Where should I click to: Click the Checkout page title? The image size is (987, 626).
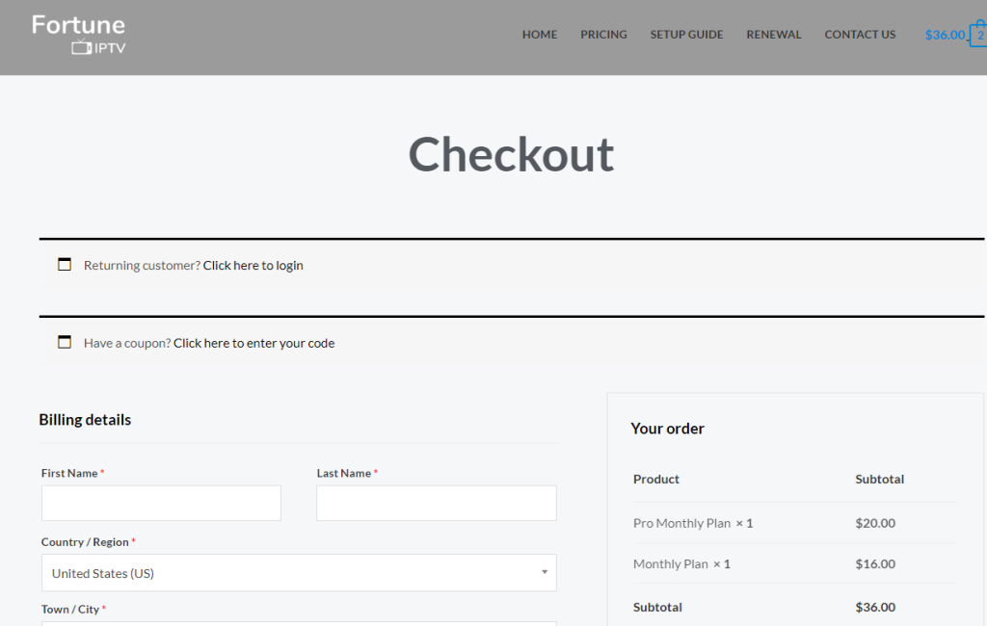coord(511,155)
